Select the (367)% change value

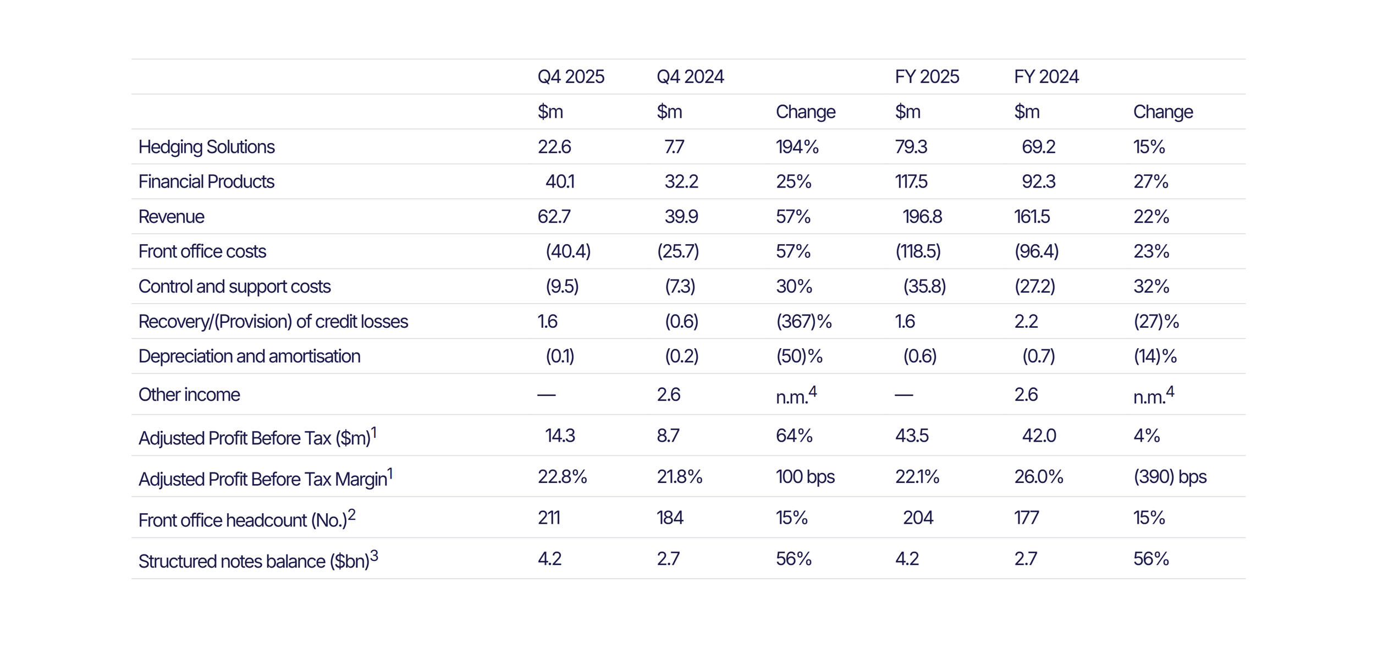(803, 321)
